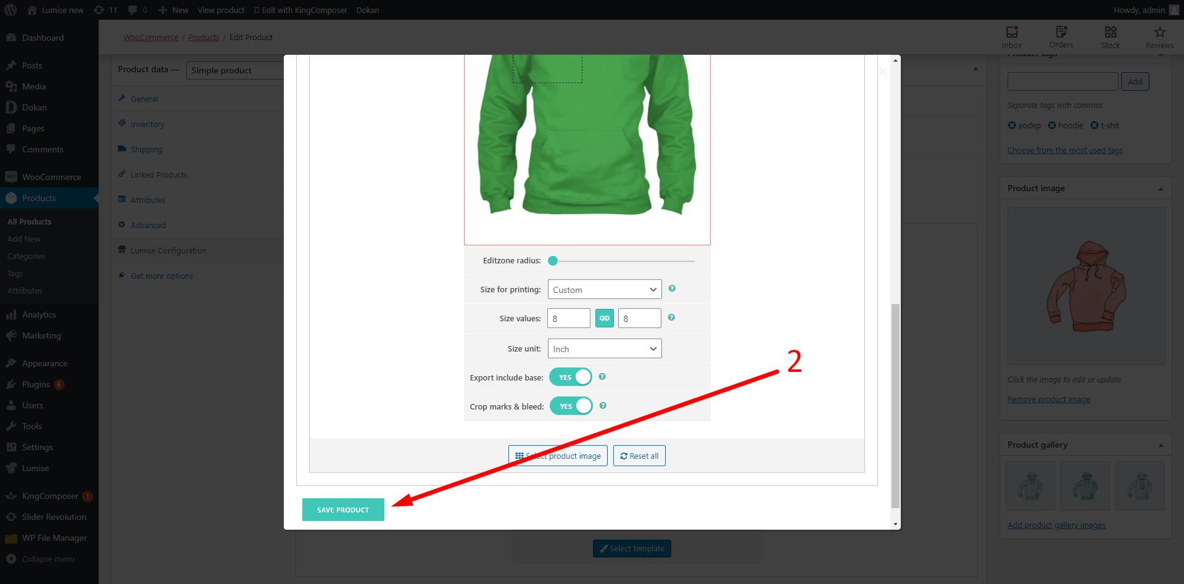Toggle Crop marks & bleed switch
This screenshot has width=1184, height=584.
tap(571, 406)
